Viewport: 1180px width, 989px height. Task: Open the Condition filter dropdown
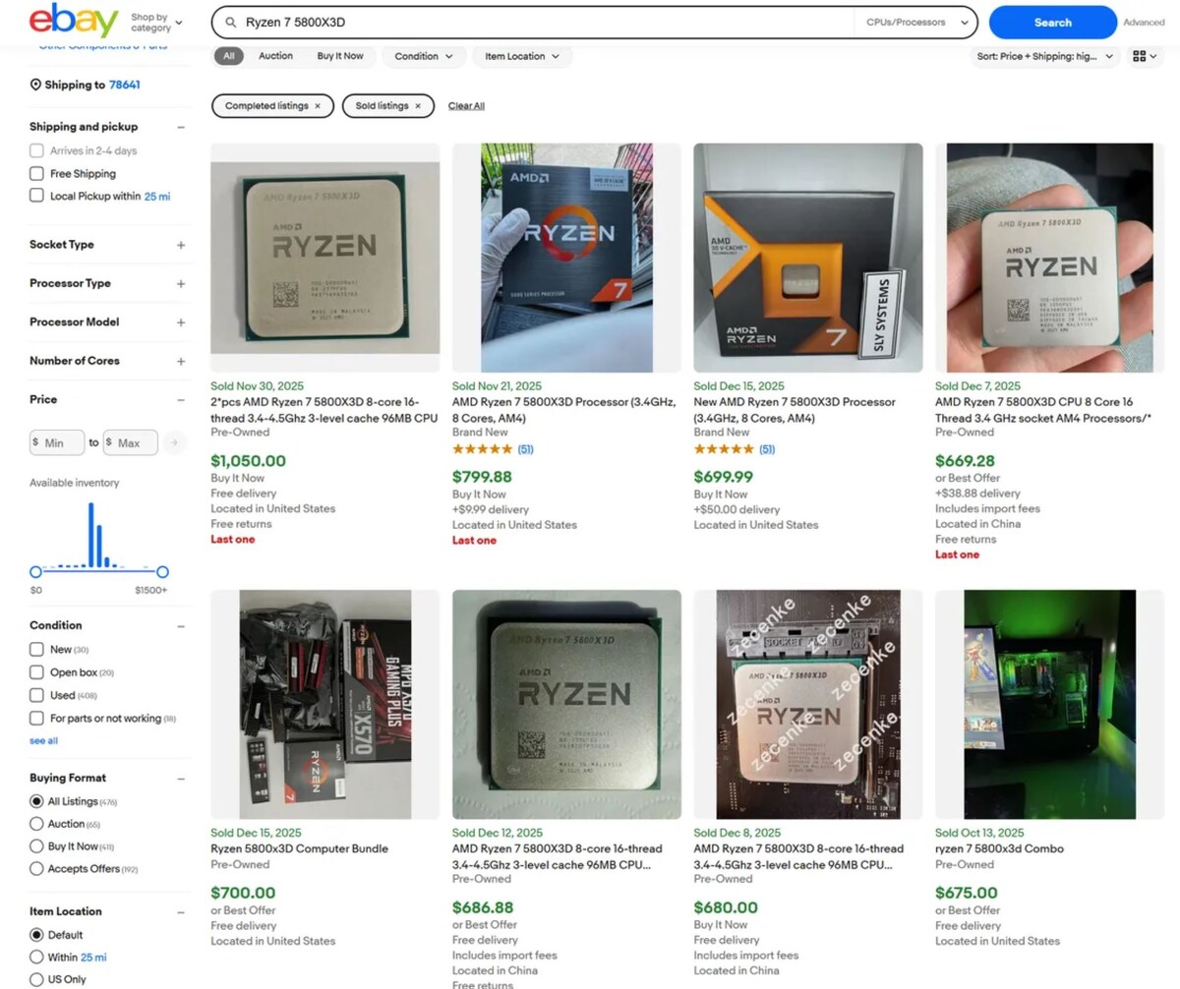coord(423,56)
